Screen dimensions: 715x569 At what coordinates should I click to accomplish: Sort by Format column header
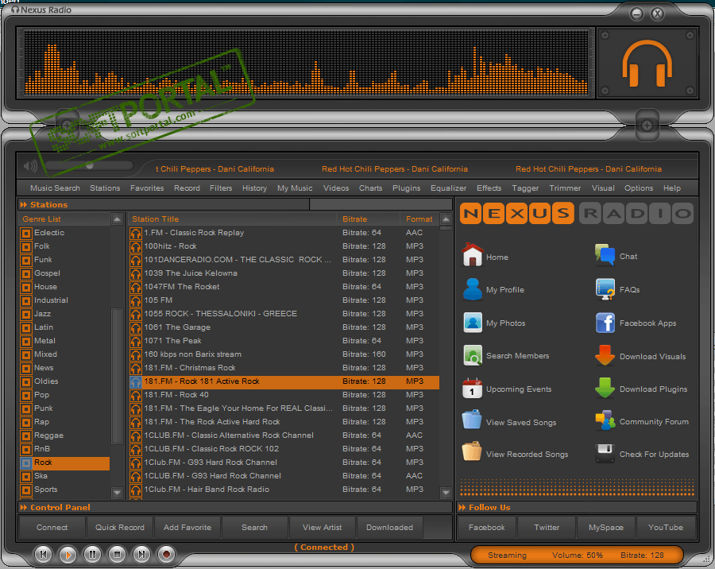(419, 219)
